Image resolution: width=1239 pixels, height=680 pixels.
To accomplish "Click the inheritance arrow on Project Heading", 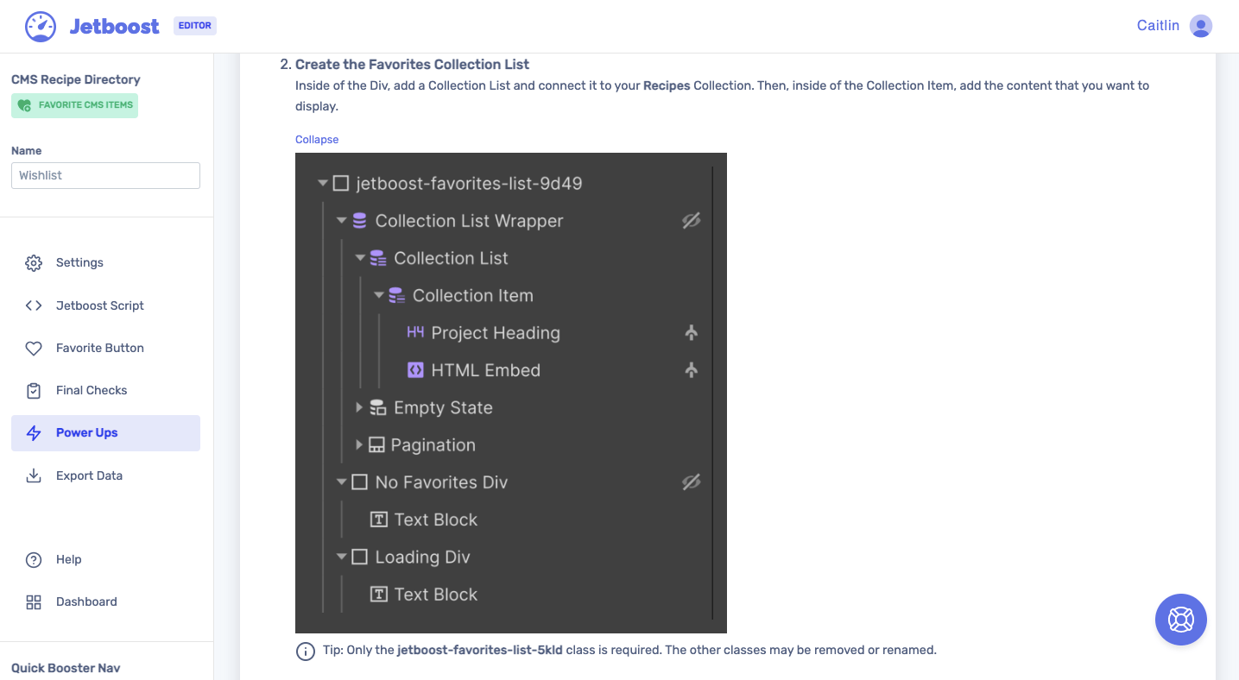I will click(691, 332).
